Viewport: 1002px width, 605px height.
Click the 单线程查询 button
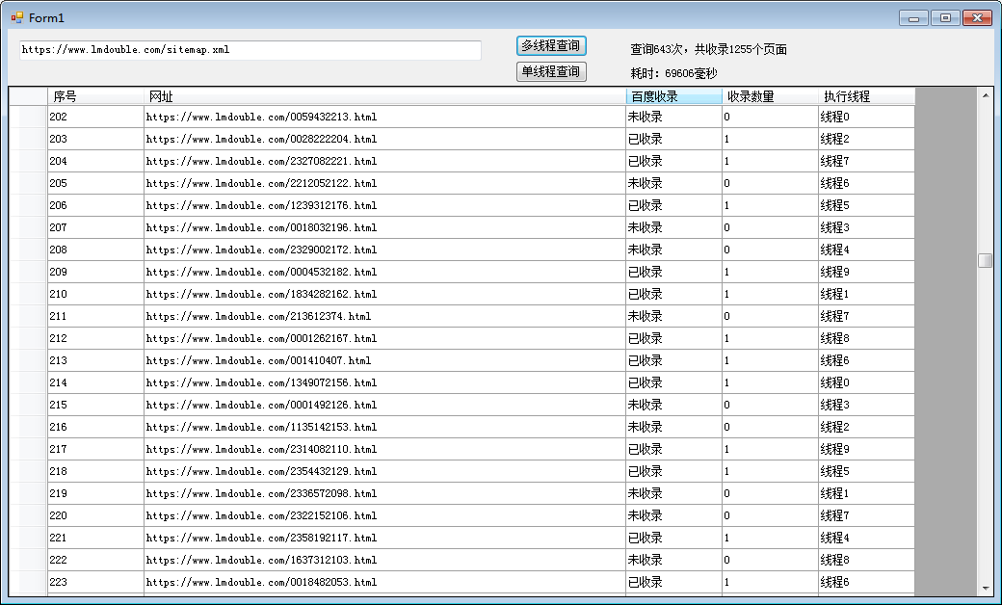pyautogui.click(x=551, y=71)
